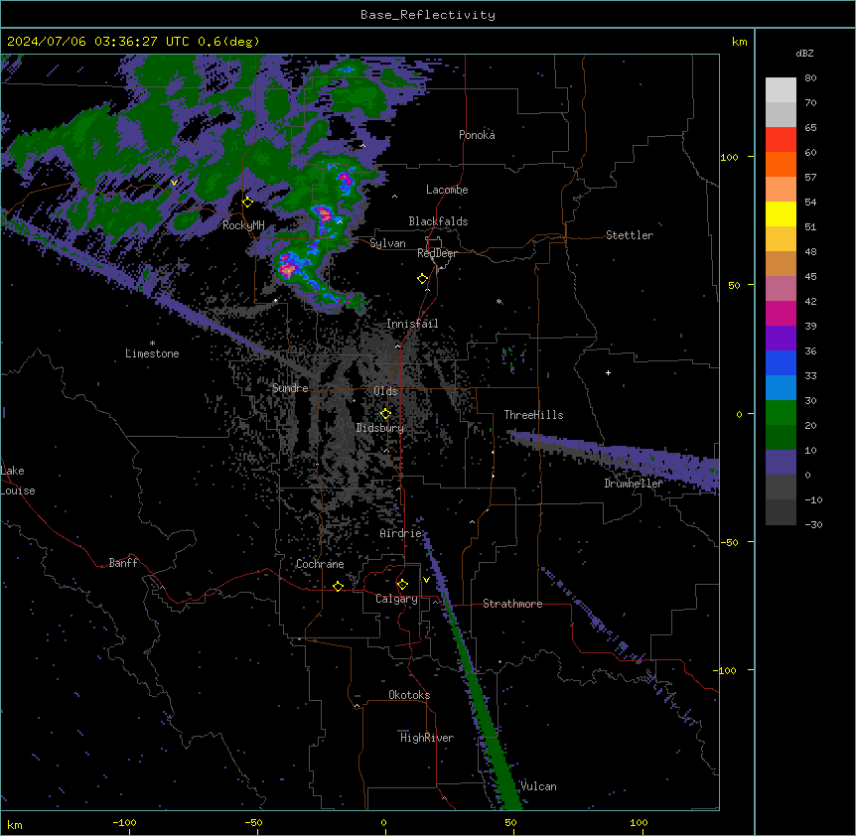Click the Cochrane label
856x836 pixels.
(x=320, y=564)
